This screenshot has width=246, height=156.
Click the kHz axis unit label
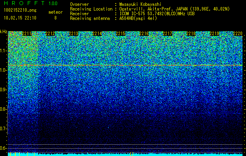point(4,32)
